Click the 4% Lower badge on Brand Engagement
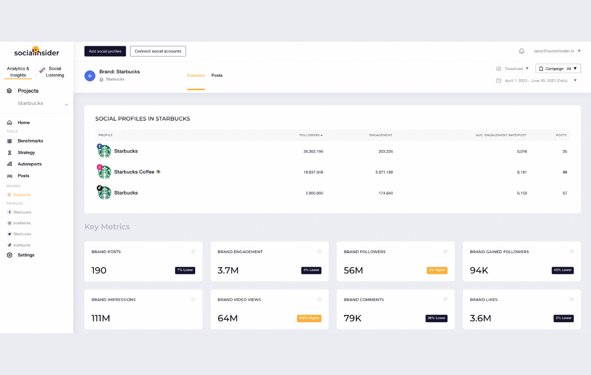The image size is (591, 375). coord(311,270)
